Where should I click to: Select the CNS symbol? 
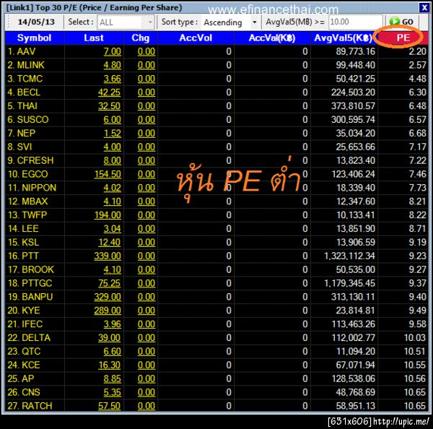click(31, 392)
